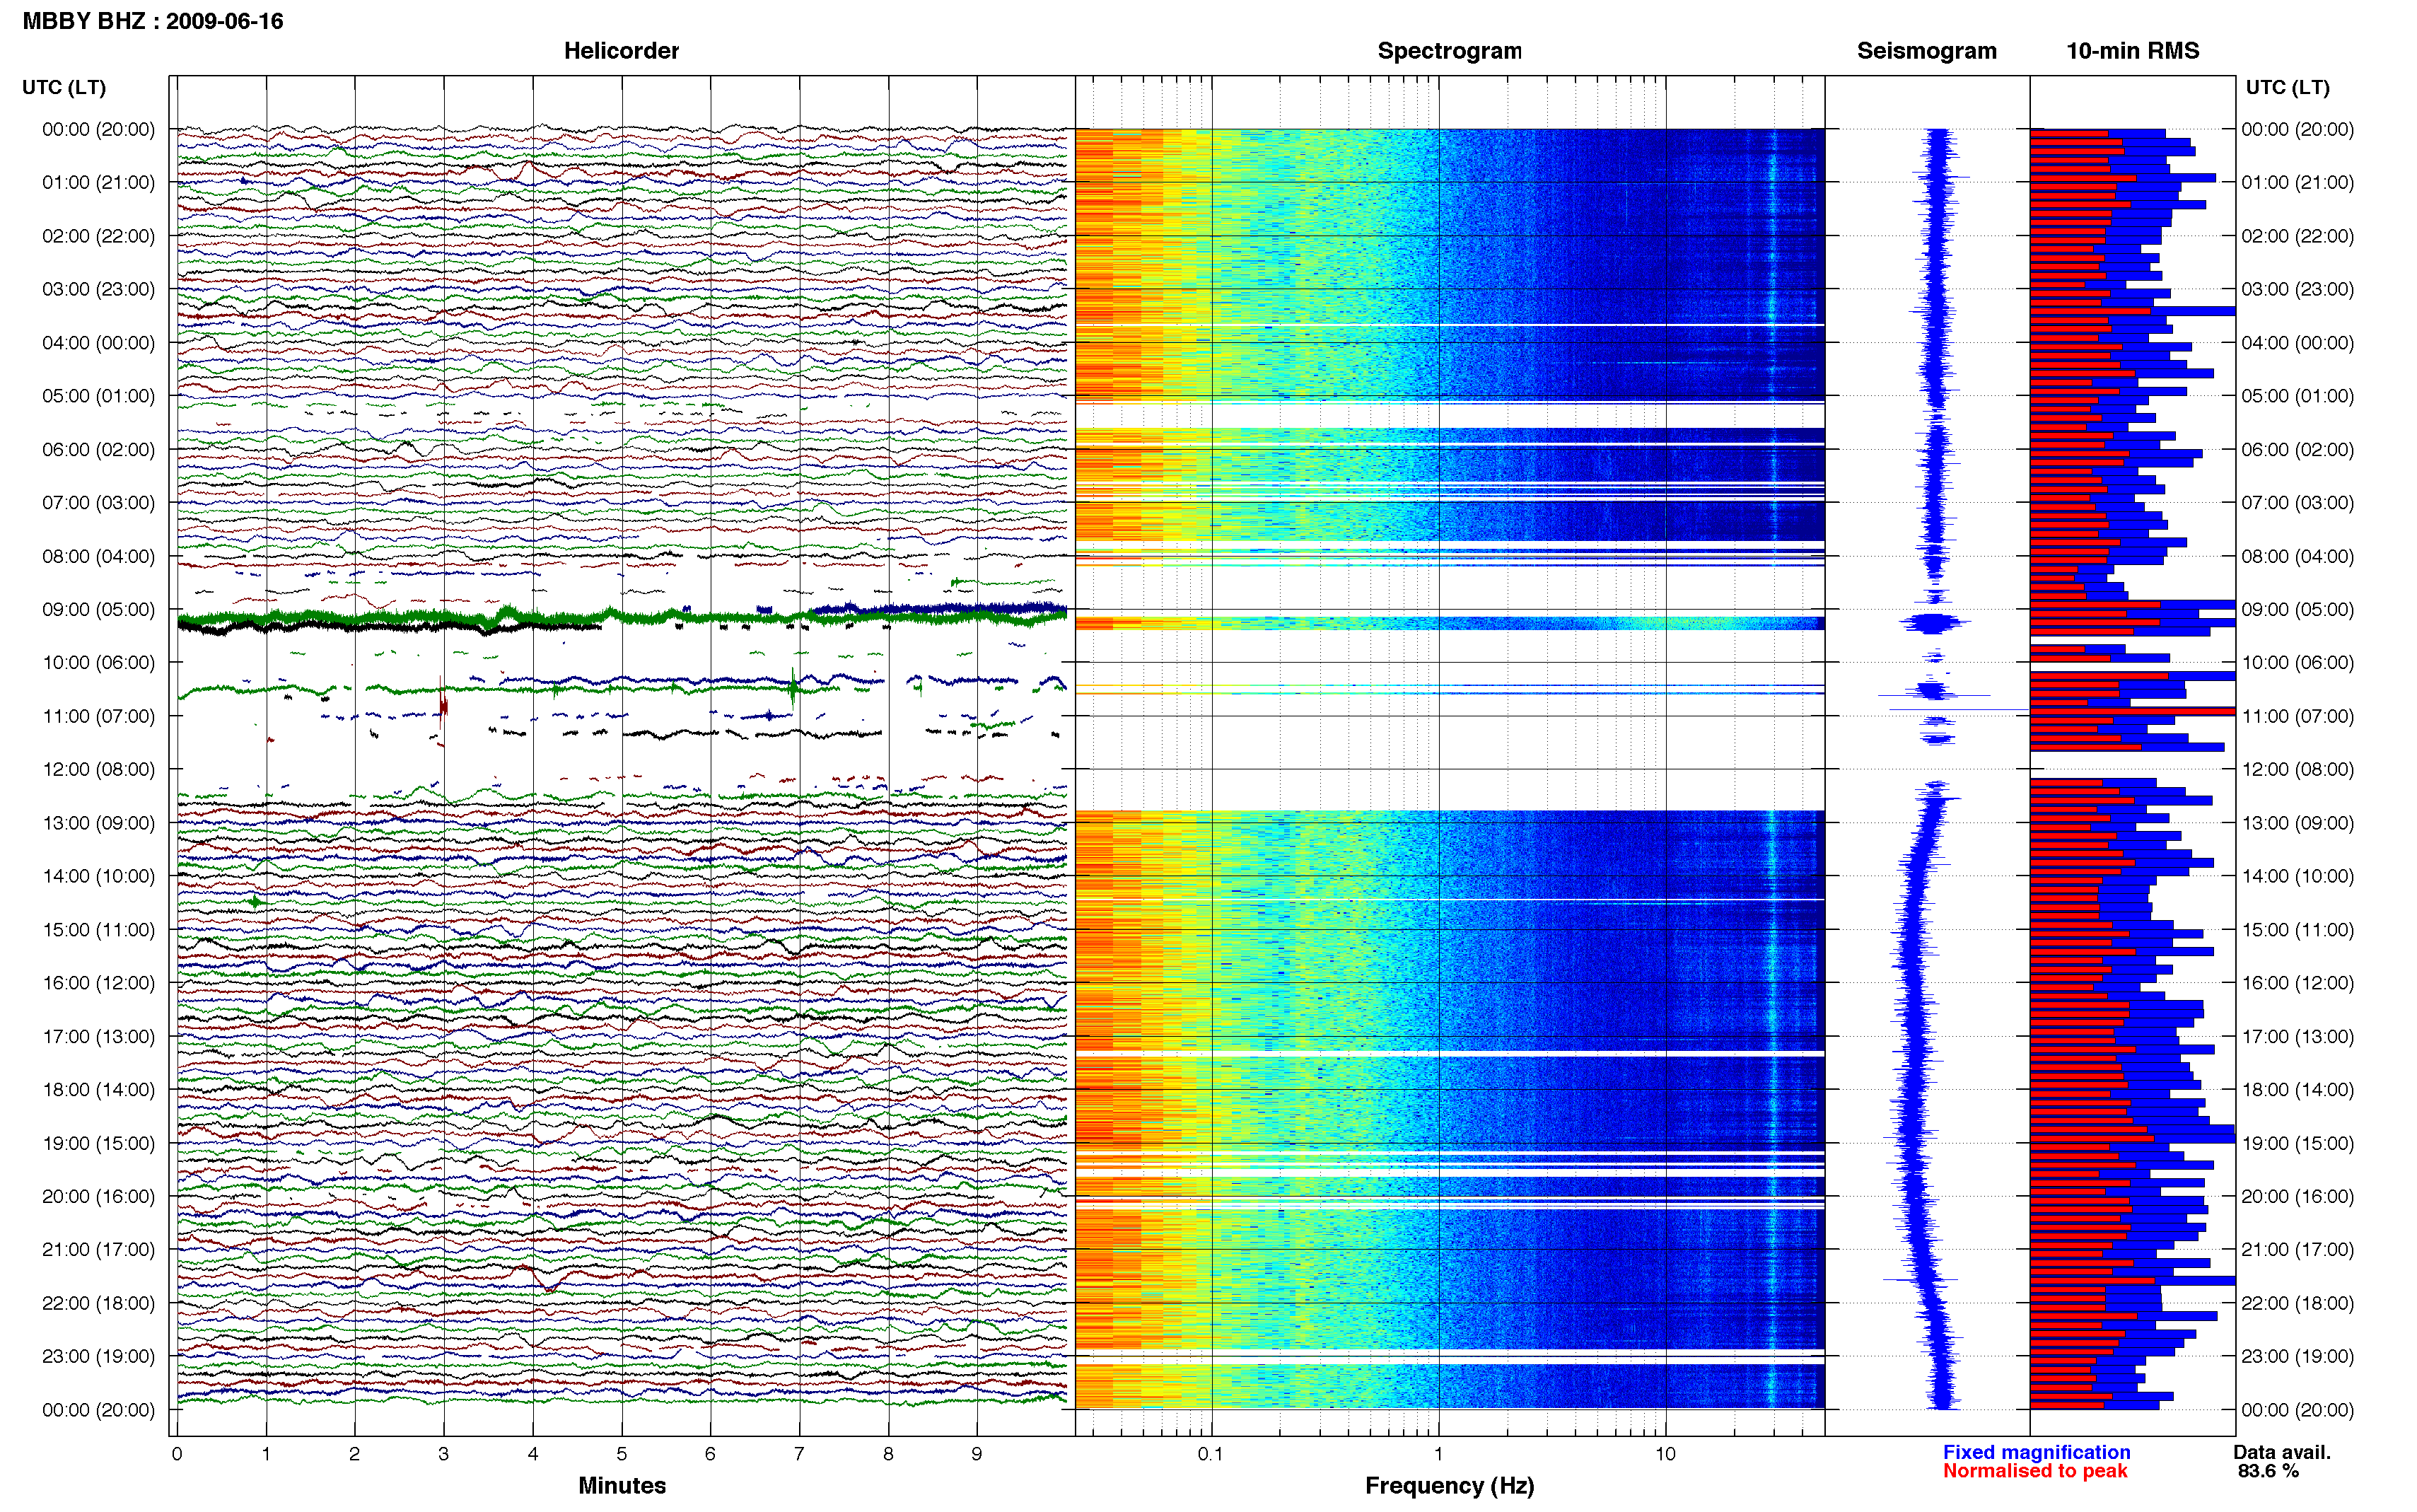
Task: Click left time label 17:00 (13:00)
Action: 99,1036
